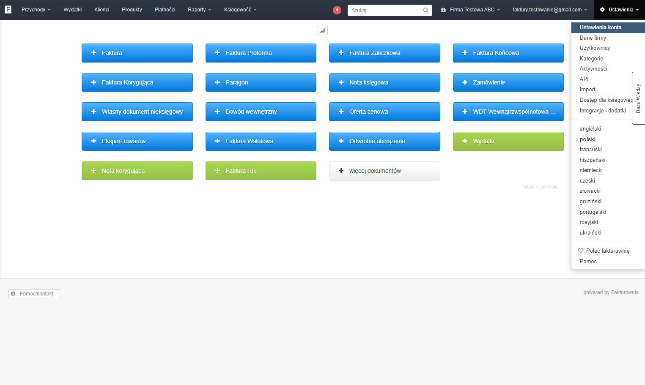
Task: Expand the Przychody dropdown menu
Action: (36, 10)
